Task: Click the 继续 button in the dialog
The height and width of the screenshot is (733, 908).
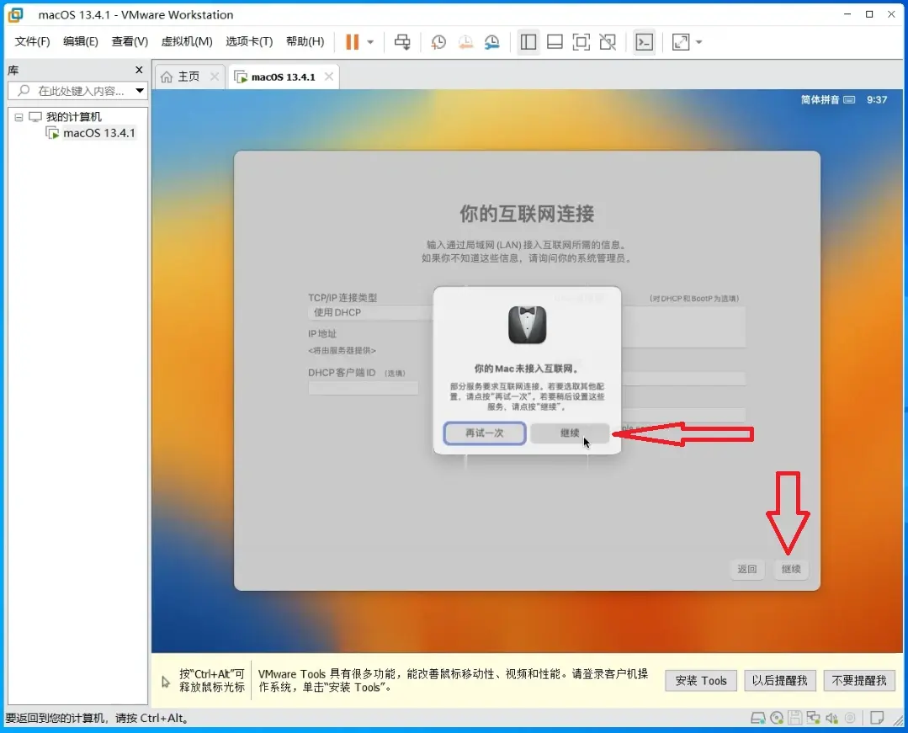Action: 570,433
